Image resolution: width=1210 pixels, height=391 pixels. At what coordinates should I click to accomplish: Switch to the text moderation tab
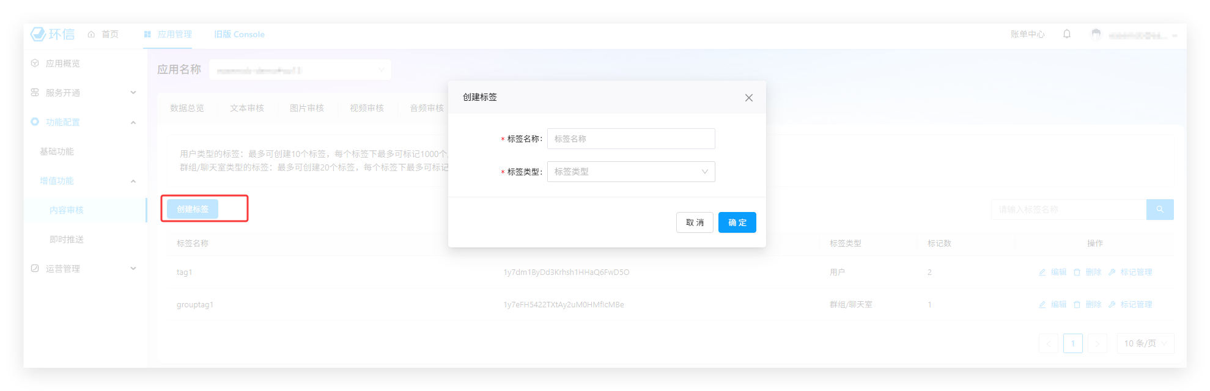click(x=247, y=108)
